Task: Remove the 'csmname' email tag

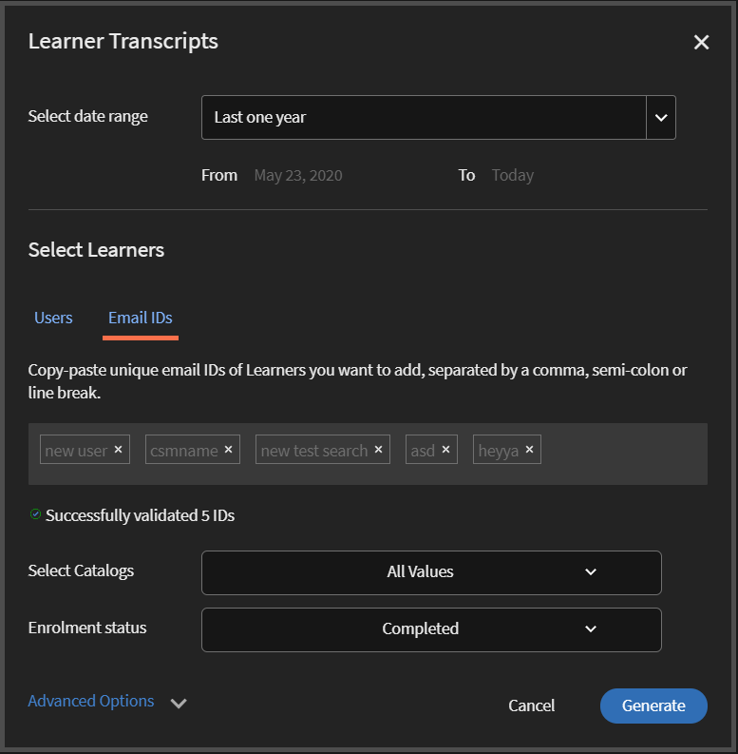Action: (x=228, y=450)
